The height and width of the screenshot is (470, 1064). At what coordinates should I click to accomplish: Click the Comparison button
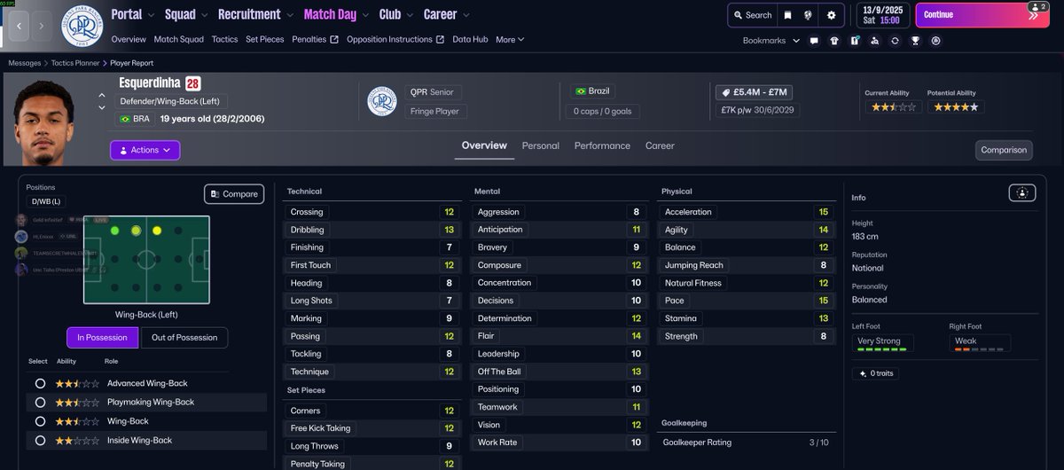pos(1004,150)
